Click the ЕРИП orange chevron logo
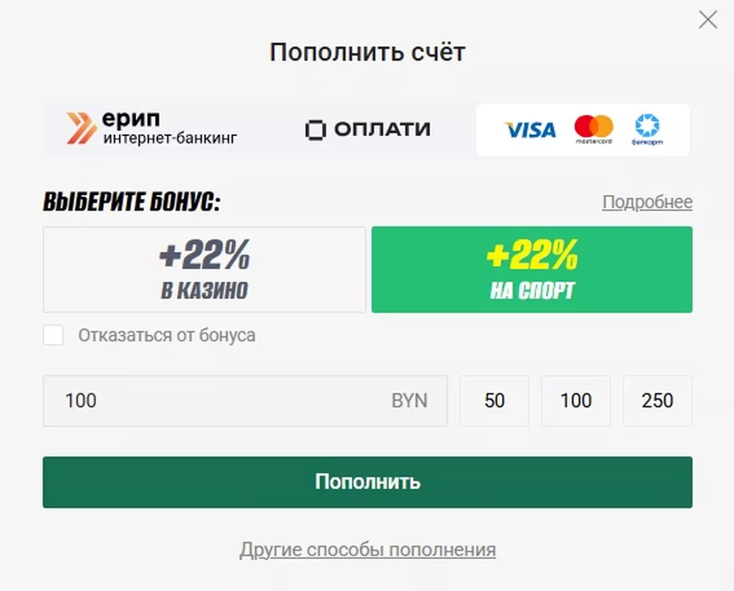The image size is (734, 591). tap(81, 128)
